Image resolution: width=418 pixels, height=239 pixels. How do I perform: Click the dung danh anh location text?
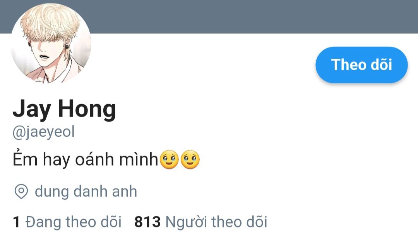pos(86,192)
